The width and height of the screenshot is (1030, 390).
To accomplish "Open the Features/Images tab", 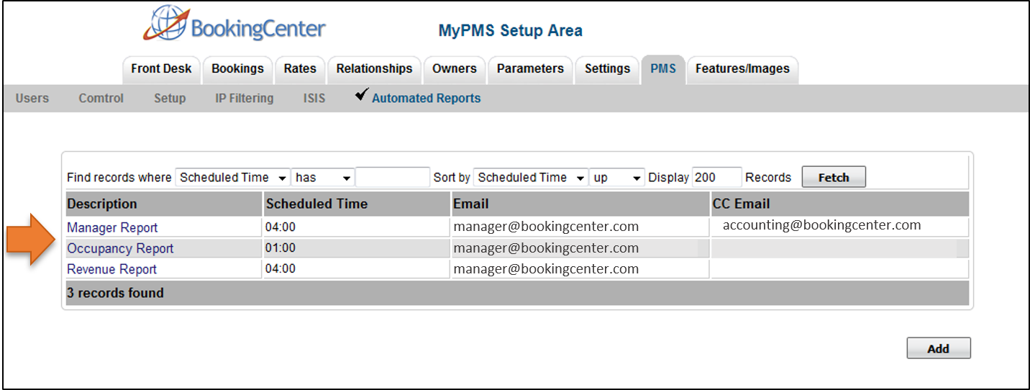I will (x=742, y=69).
